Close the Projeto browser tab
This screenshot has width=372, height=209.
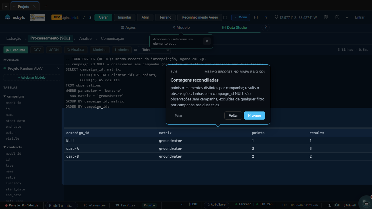(35, 6)
